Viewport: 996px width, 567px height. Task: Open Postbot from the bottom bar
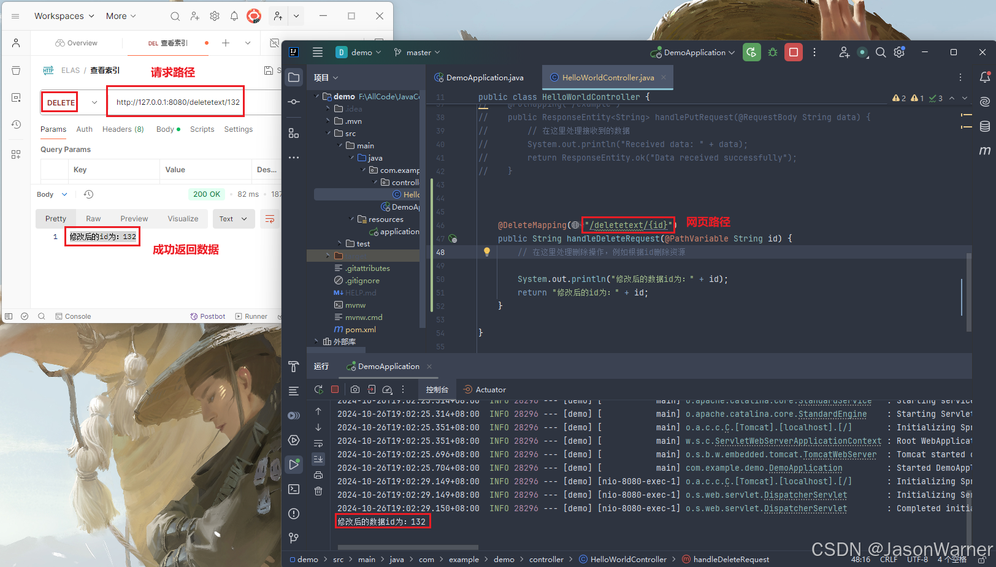pyautogui.click(x=207, y=316)
